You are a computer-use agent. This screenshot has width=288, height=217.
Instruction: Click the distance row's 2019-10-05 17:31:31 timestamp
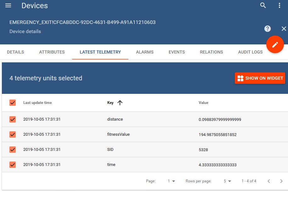point(42,119)
